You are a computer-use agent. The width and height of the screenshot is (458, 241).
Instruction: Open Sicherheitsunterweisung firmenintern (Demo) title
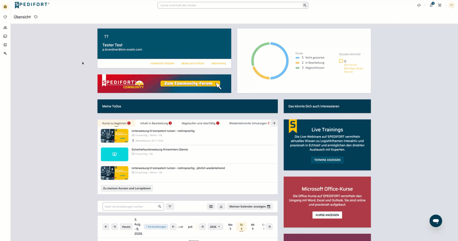pyautogui.click(x=160, y=150)
